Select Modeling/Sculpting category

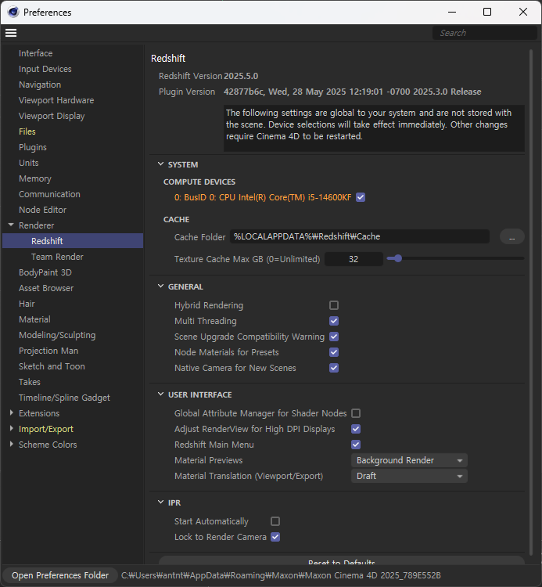[57, 335]
